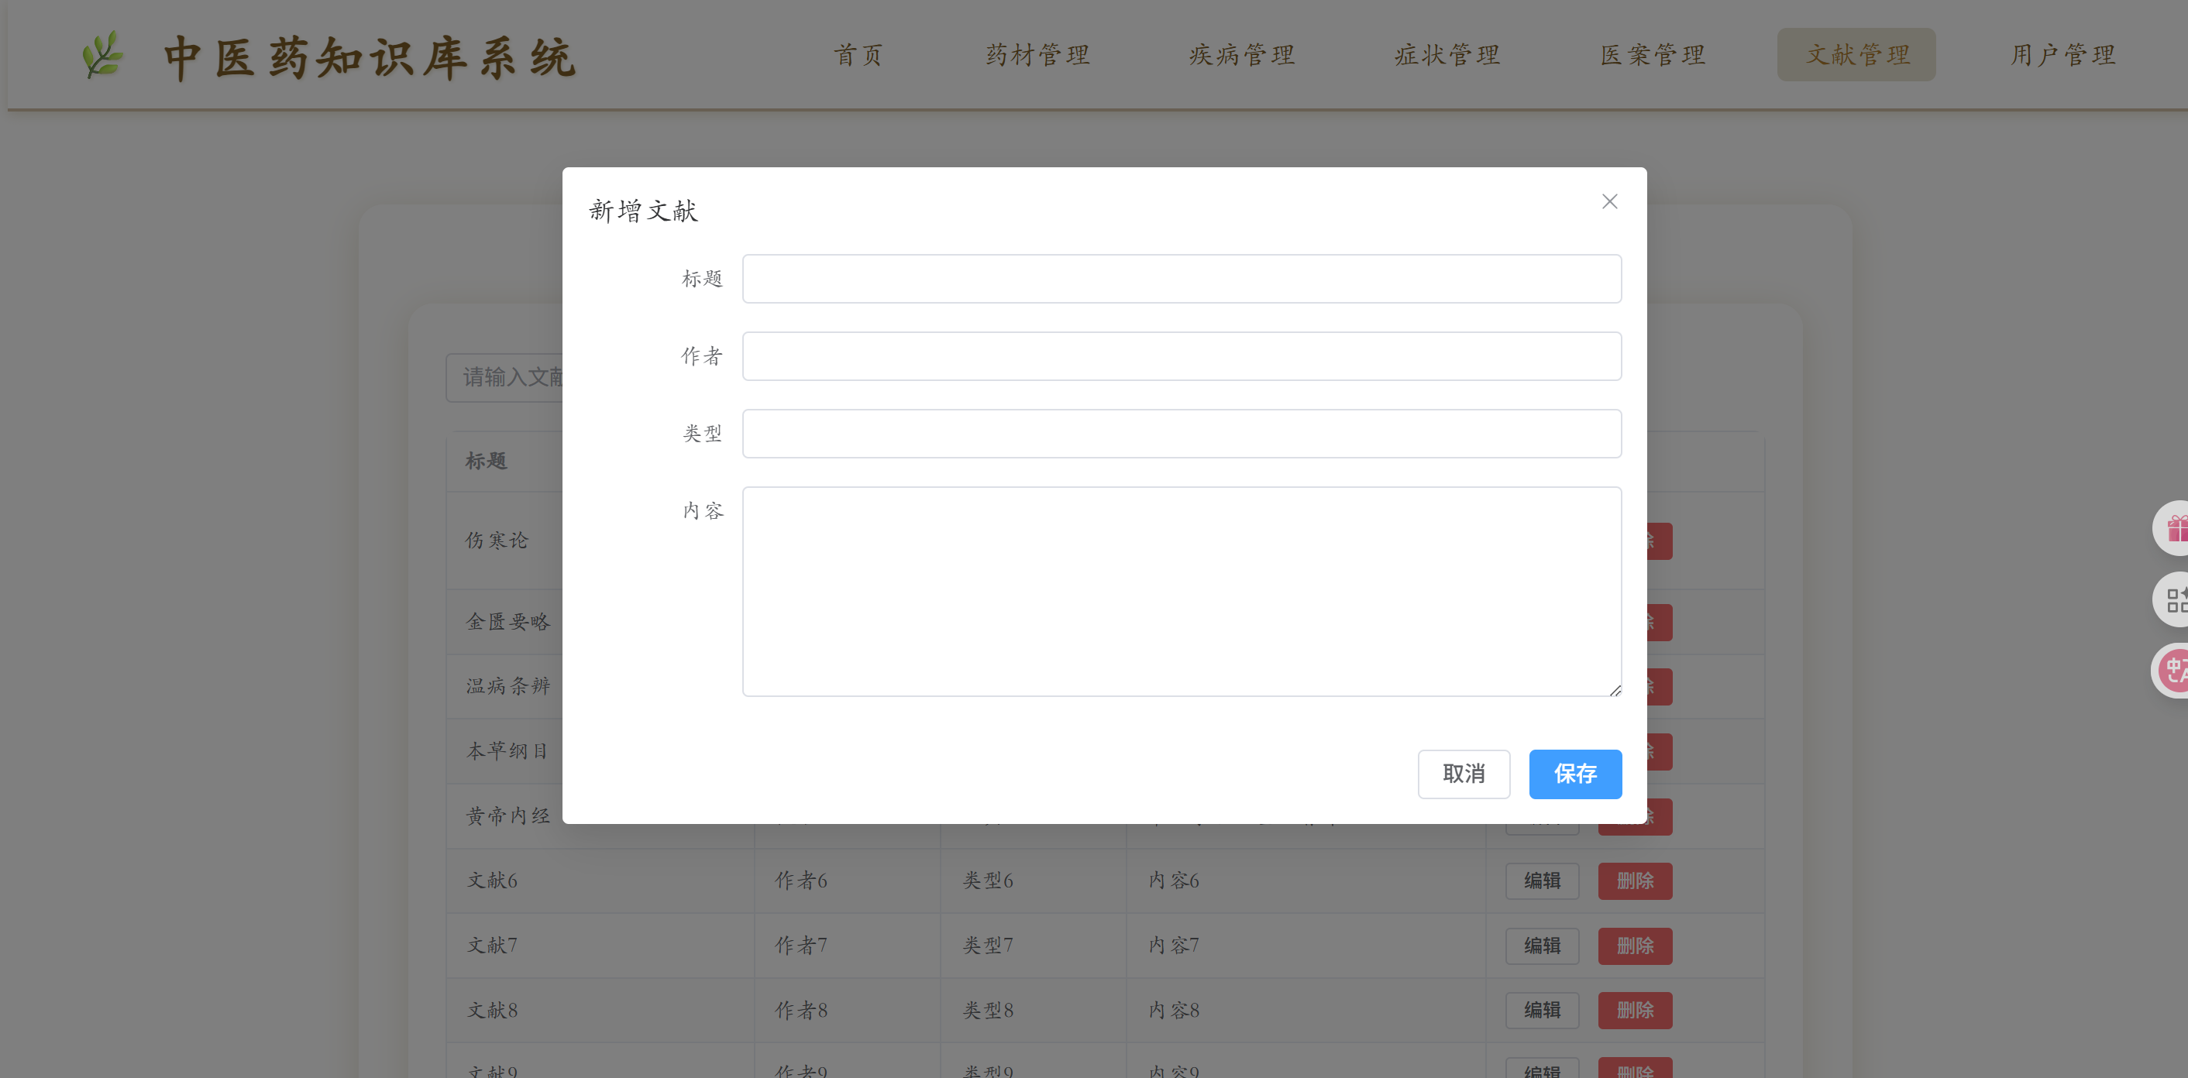Click the grid apps floating icon
The width and height of the screenshot is (2188, 1078).
[x=2173, y=600]
